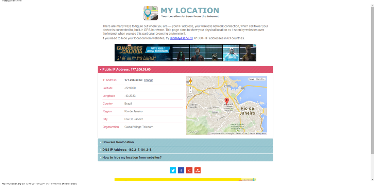Click the Estádio do Engenhão map label
The height and width of the screenshot is (185, 374).
click(192, 106)
